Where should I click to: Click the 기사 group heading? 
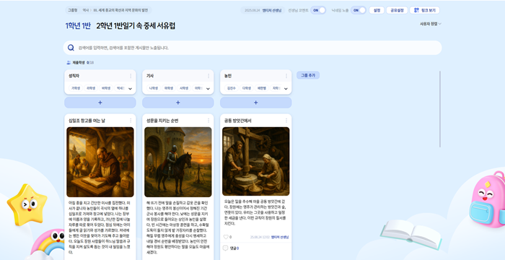pos(150,76)
